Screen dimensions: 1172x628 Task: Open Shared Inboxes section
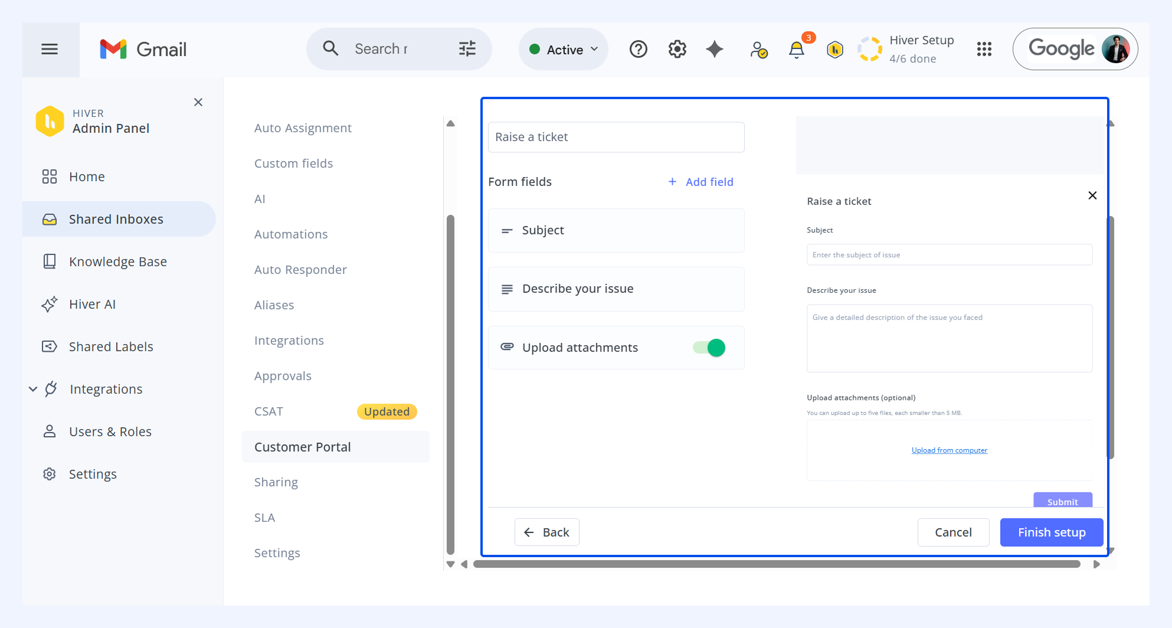coord(119,219)
